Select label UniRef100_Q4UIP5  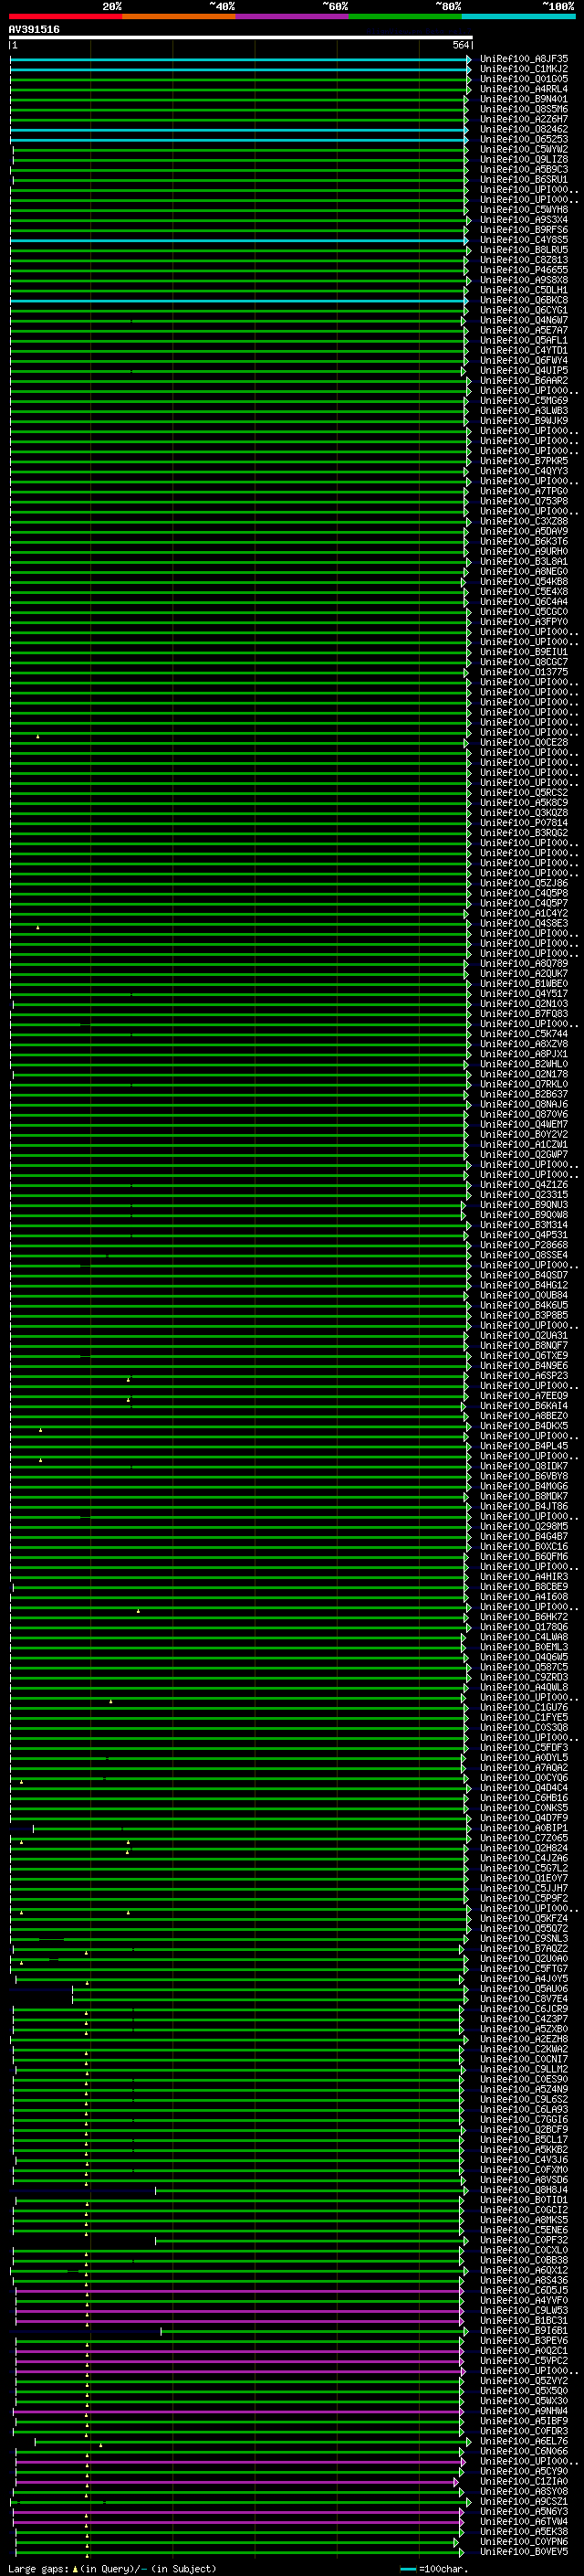coord(524,370)
